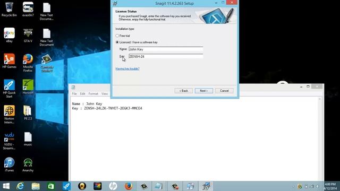Select the music file desktop icon

coord(28,138)
